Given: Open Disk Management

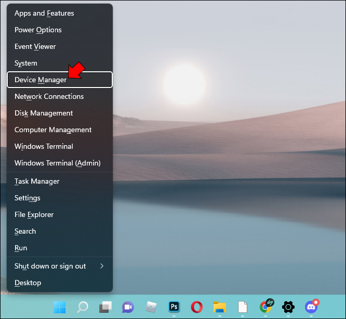Looking at the screenshot, I should click(60, 113).
